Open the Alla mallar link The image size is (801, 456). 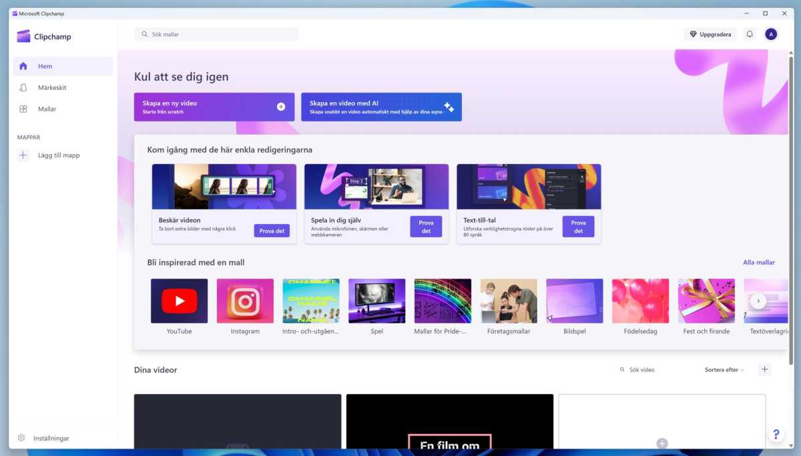point(759,262)
